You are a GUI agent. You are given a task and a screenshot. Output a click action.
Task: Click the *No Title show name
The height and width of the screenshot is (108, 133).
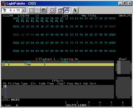88,16
